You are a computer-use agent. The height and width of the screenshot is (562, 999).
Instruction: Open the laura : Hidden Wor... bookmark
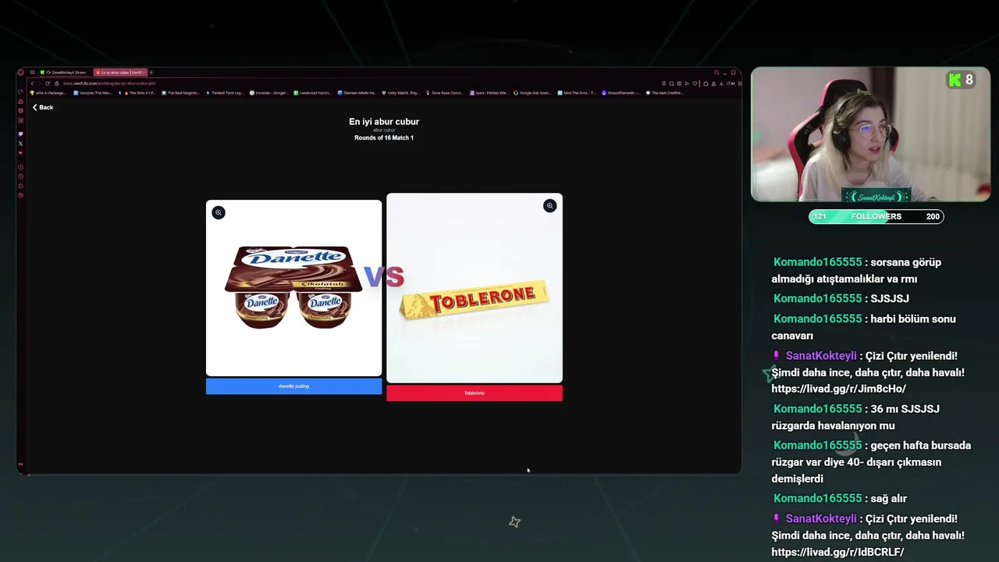pyautogui.click(x=489, y=93)
